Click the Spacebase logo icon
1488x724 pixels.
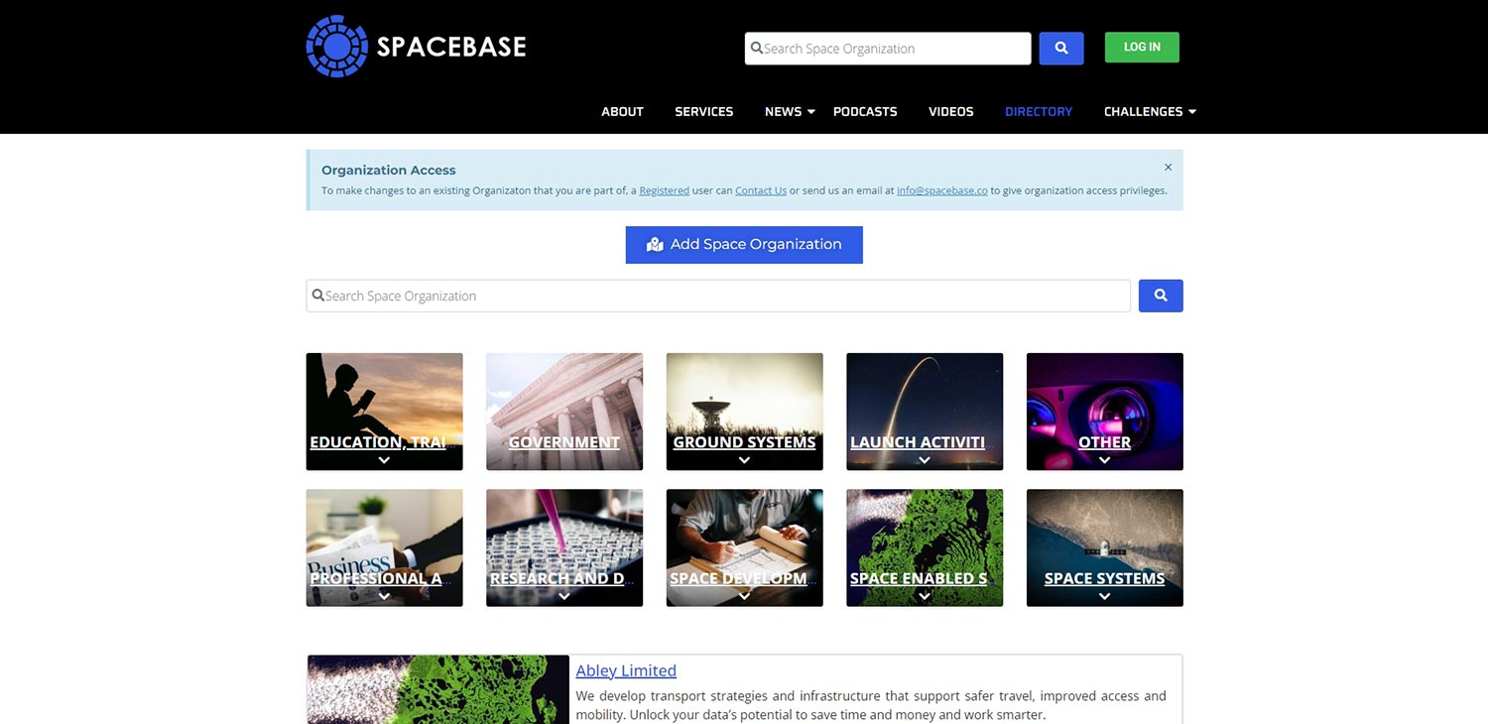(x=336, y=45)
